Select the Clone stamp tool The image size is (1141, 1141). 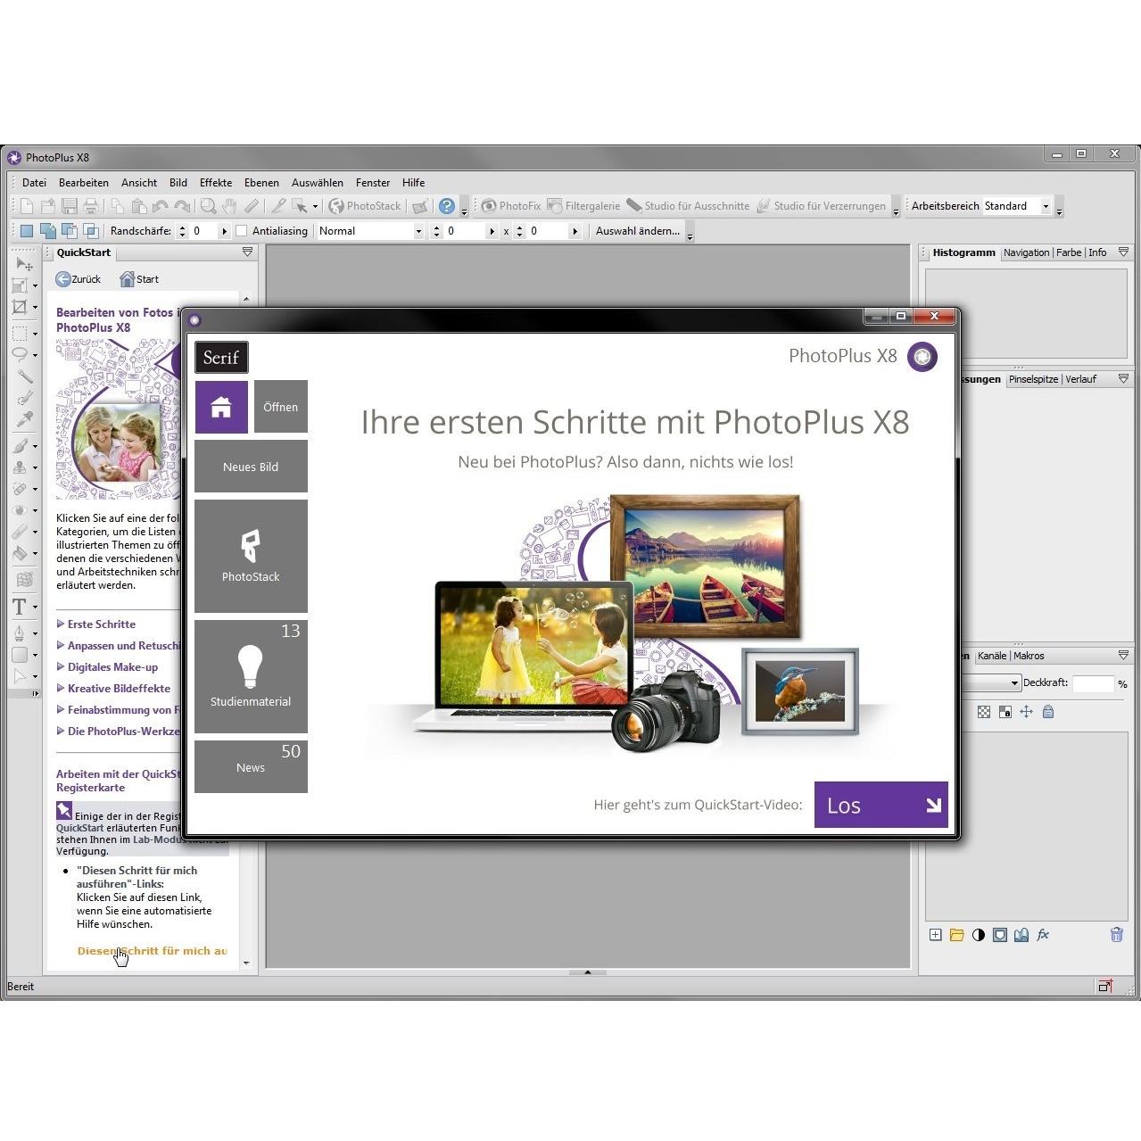coord(20,467)
